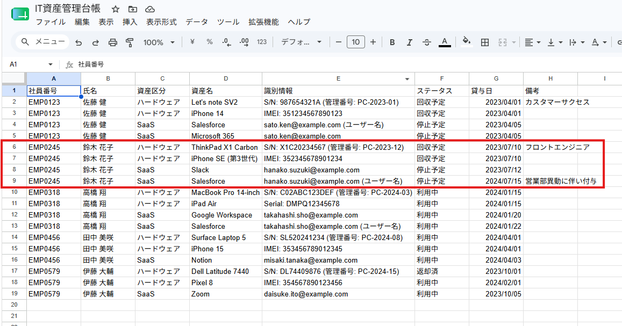
Task: Open the fill color picker
Action: (x=467, y=42)
